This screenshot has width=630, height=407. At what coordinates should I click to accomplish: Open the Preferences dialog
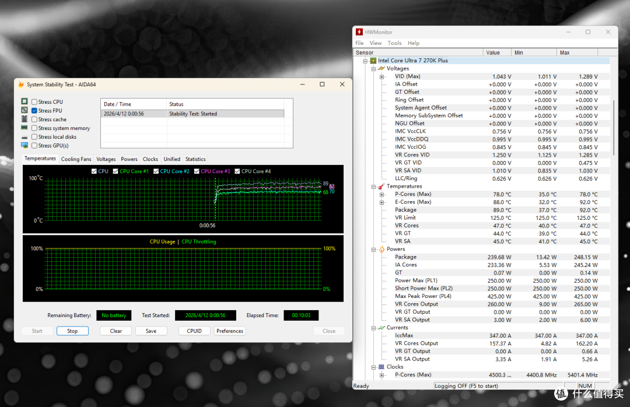pos(230,331)
